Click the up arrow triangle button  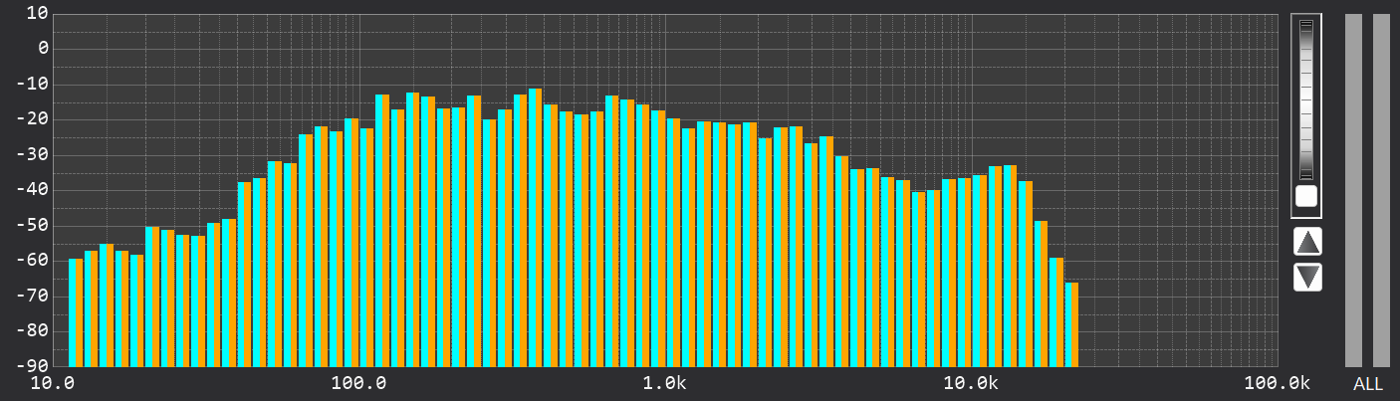(1307, 241)
